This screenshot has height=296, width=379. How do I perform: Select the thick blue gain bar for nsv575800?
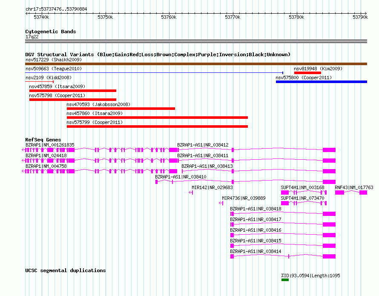tap(322, 82)
